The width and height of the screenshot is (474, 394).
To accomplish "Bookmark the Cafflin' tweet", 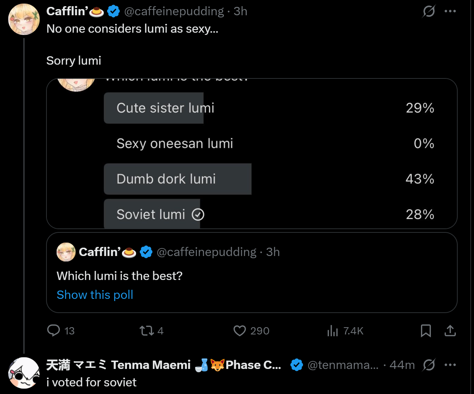I will (426, 330).
